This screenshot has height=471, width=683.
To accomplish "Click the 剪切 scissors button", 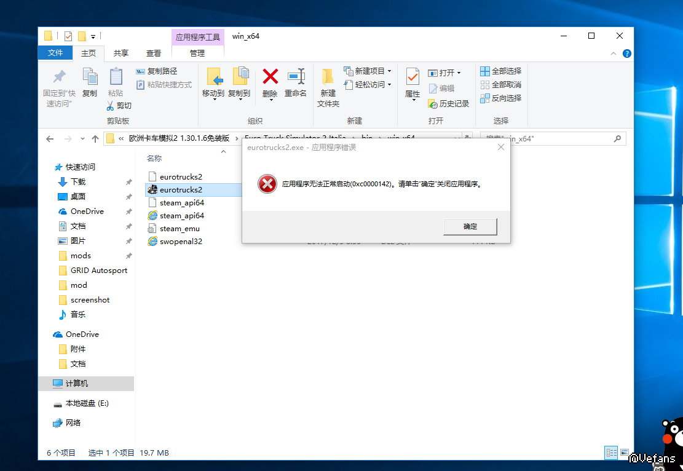I will point(119,105).
